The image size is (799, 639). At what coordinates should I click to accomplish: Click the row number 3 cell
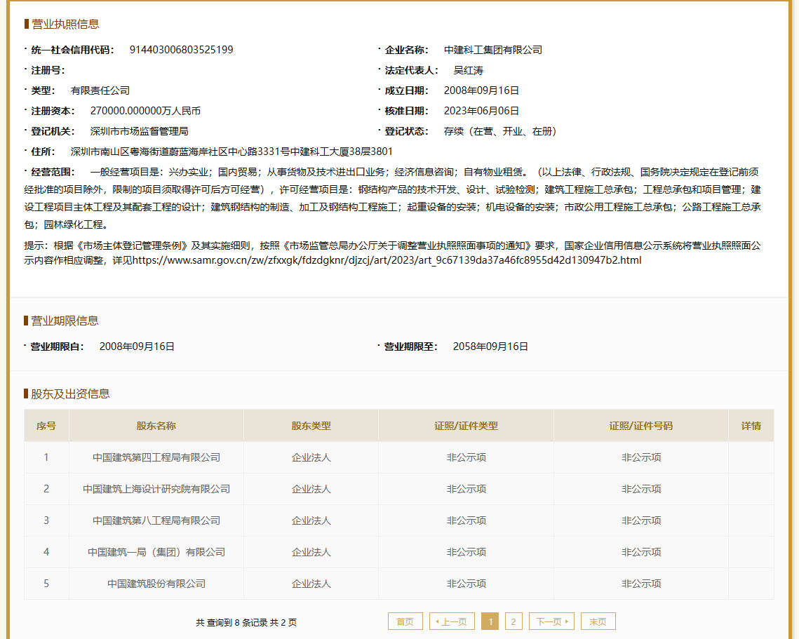46,520
